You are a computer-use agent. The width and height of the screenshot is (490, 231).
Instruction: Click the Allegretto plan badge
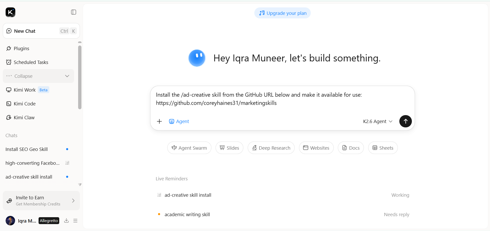[x=49, y=221]
